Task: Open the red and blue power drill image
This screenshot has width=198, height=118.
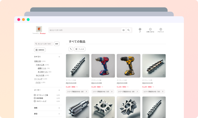Action: pyautogui.click(x=103, y=66)
